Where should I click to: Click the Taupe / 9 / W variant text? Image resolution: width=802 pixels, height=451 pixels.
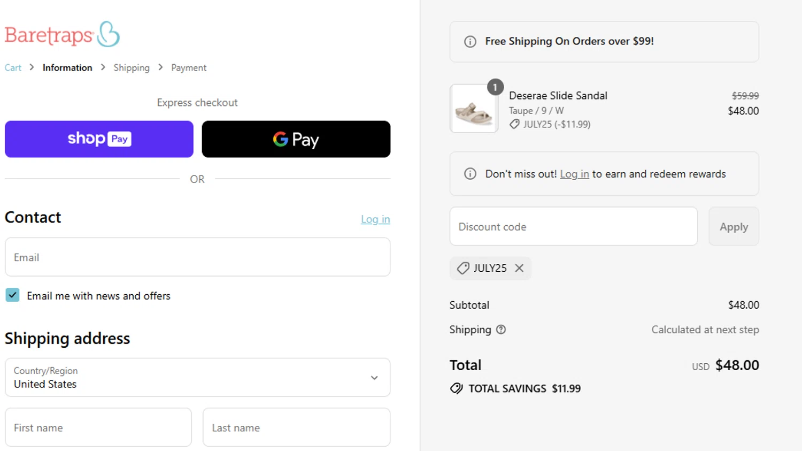pos(536,111)
